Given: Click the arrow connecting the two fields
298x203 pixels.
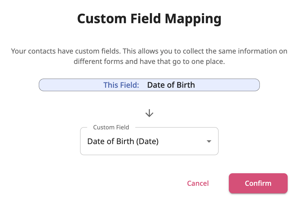Looking at the screenshot, I should click(x=149, y=113).
